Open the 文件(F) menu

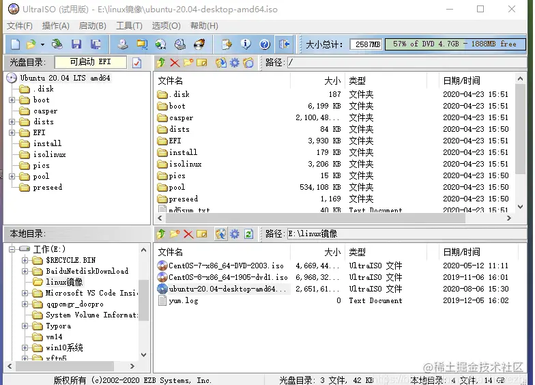click(19, 26)
